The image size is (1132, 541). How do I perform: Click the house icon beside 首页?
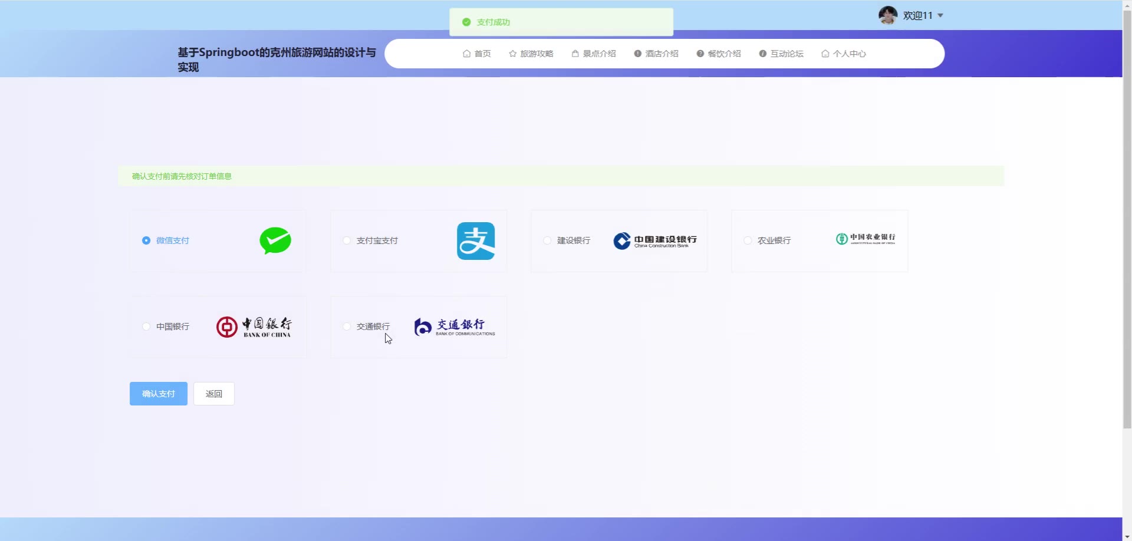coord(467,54)
